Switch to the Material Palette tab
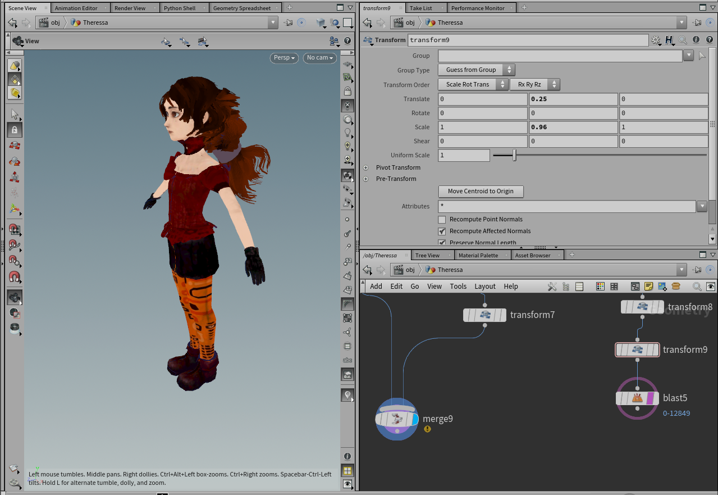The height and width of the screenshot is (495, 718). coord(478,255)
